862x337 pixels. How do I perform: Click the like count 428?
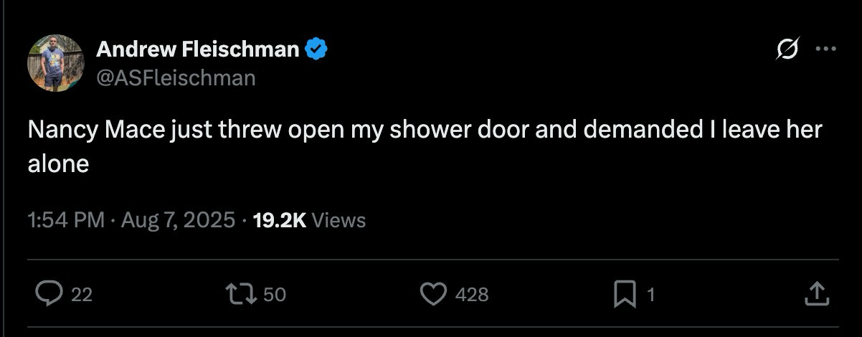coord(471,294)
